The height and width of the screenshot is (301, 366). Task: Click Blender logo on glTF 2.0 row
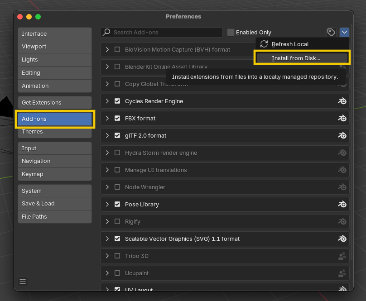pos(342,136)
